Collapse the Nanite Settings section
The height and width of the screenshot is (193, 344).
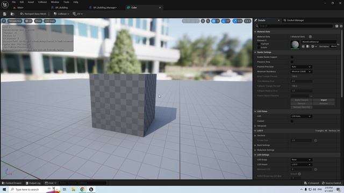pyautogui.click(x=255, y=53)
